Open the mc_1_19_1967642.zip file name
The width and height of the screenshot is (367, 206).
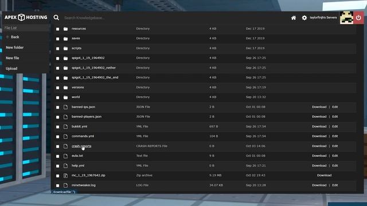(x=88, y=175)
